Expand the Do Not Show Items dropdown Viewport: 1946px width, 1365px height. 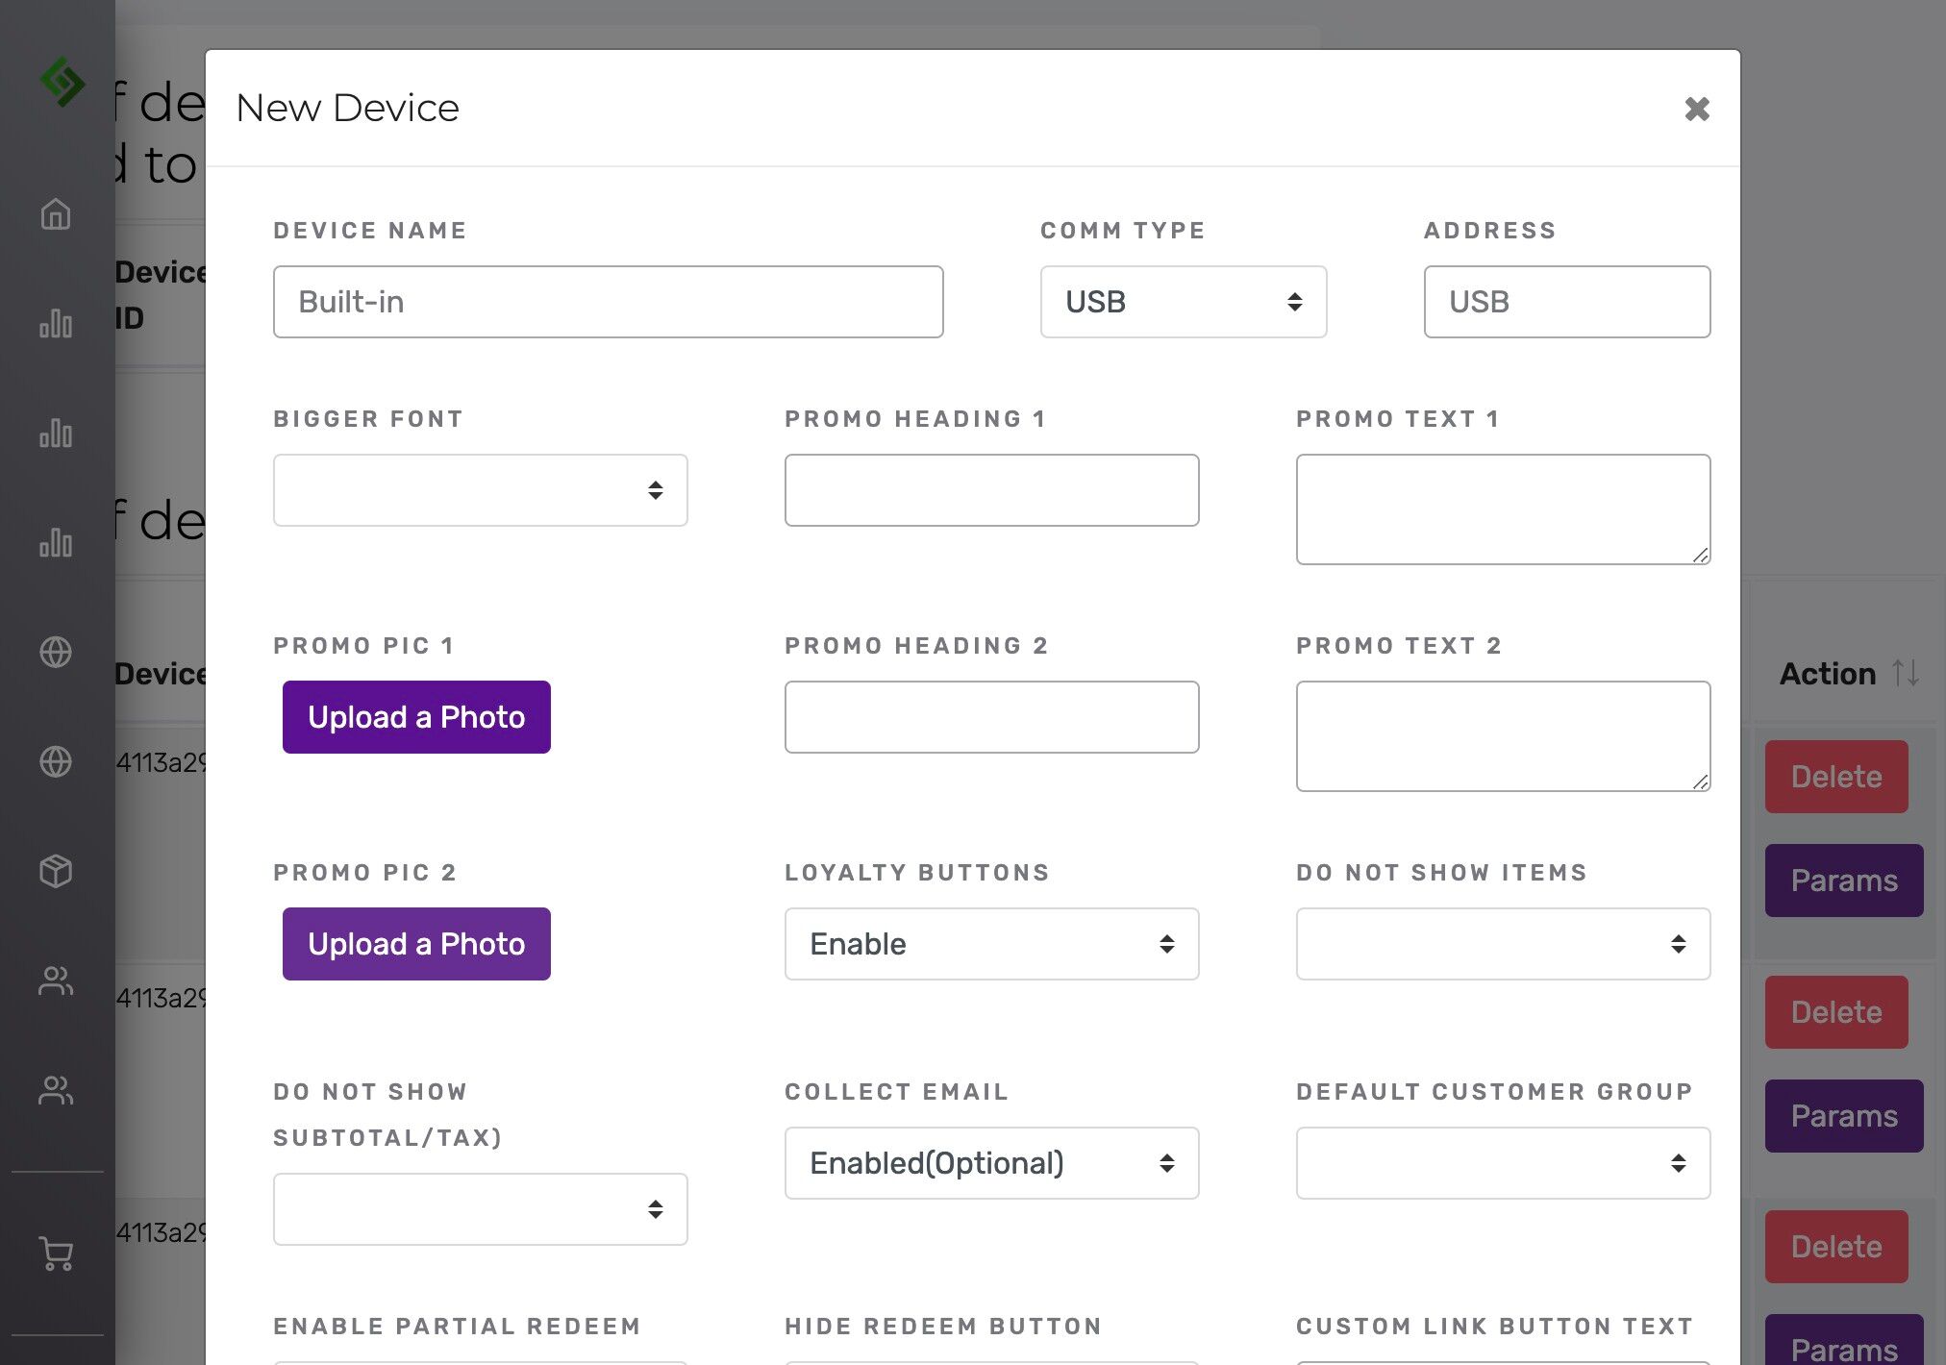pyautogui.click(x=1504, y=944)
